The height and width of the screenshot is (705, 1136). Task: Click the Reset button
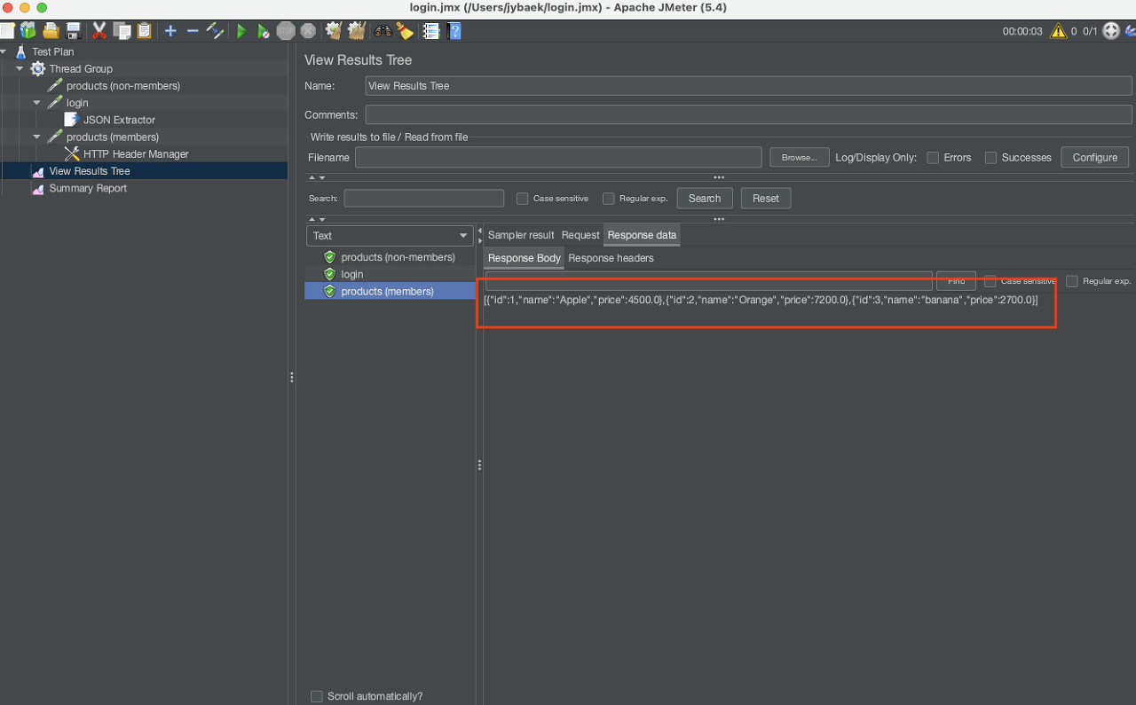766,199
